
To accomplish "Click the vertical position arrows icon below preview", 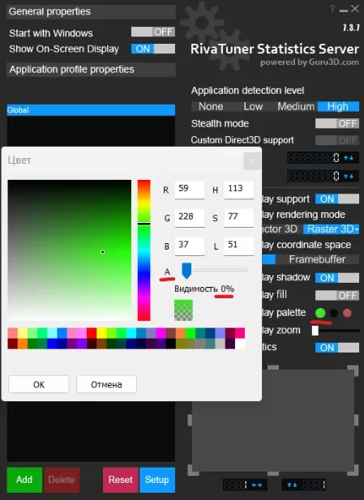I will point(292,485).
